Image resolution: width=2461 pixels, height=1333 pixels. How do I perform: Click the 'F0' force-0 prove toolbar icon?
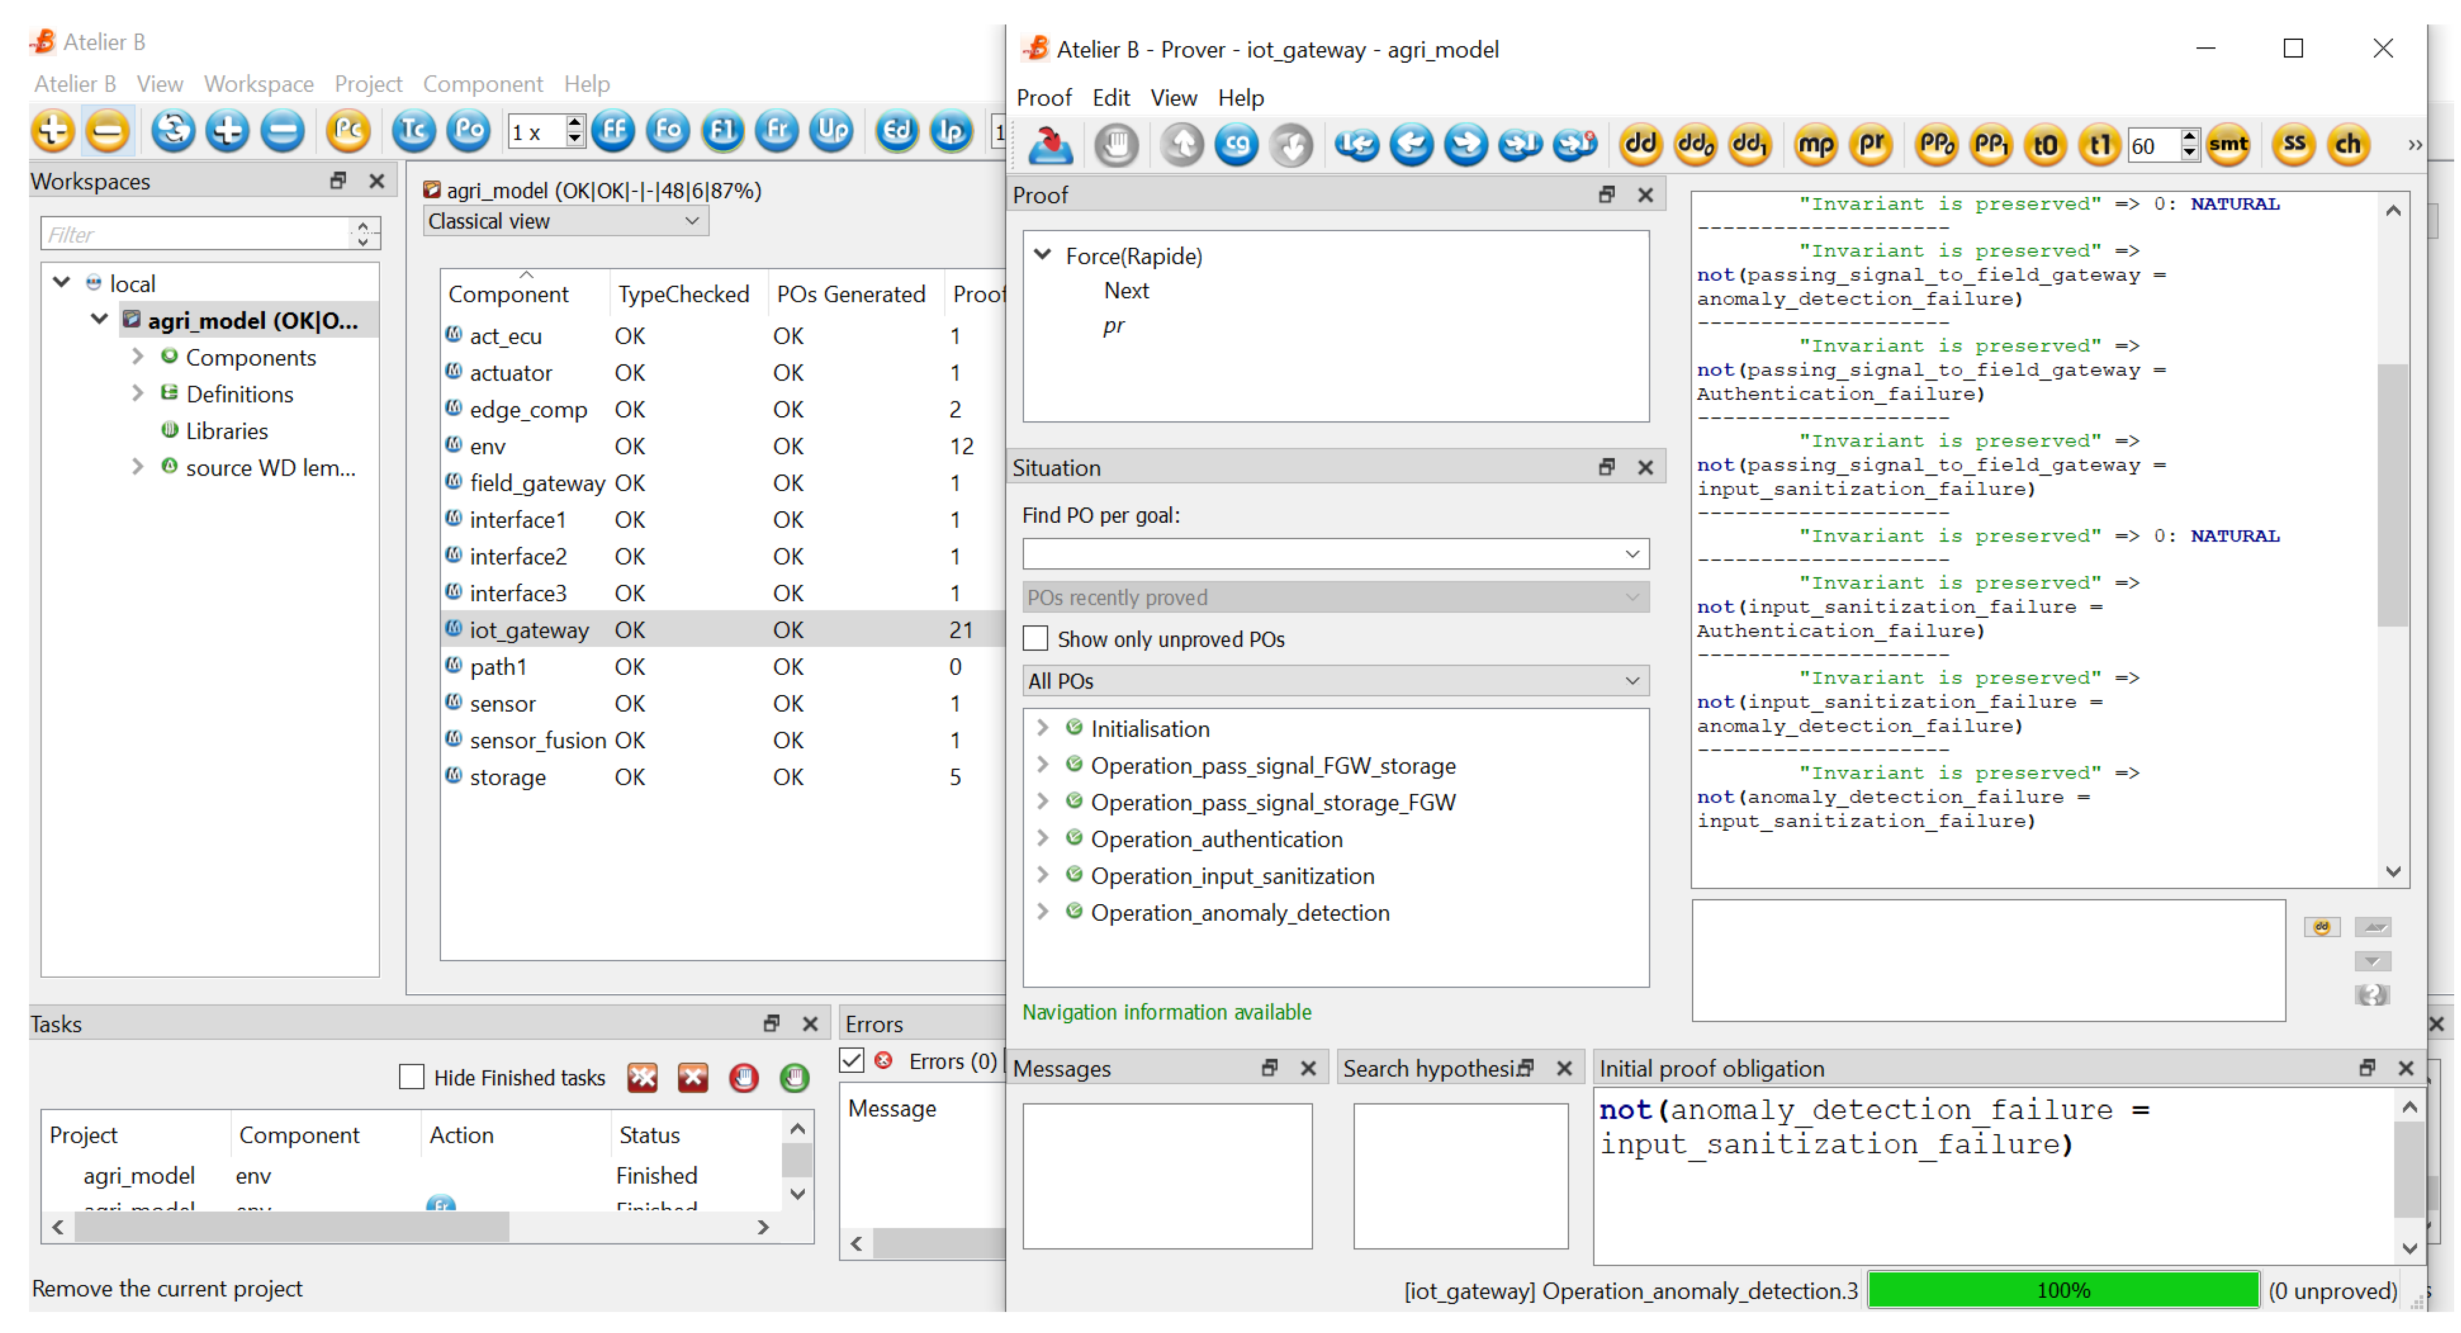click(667, 131)
